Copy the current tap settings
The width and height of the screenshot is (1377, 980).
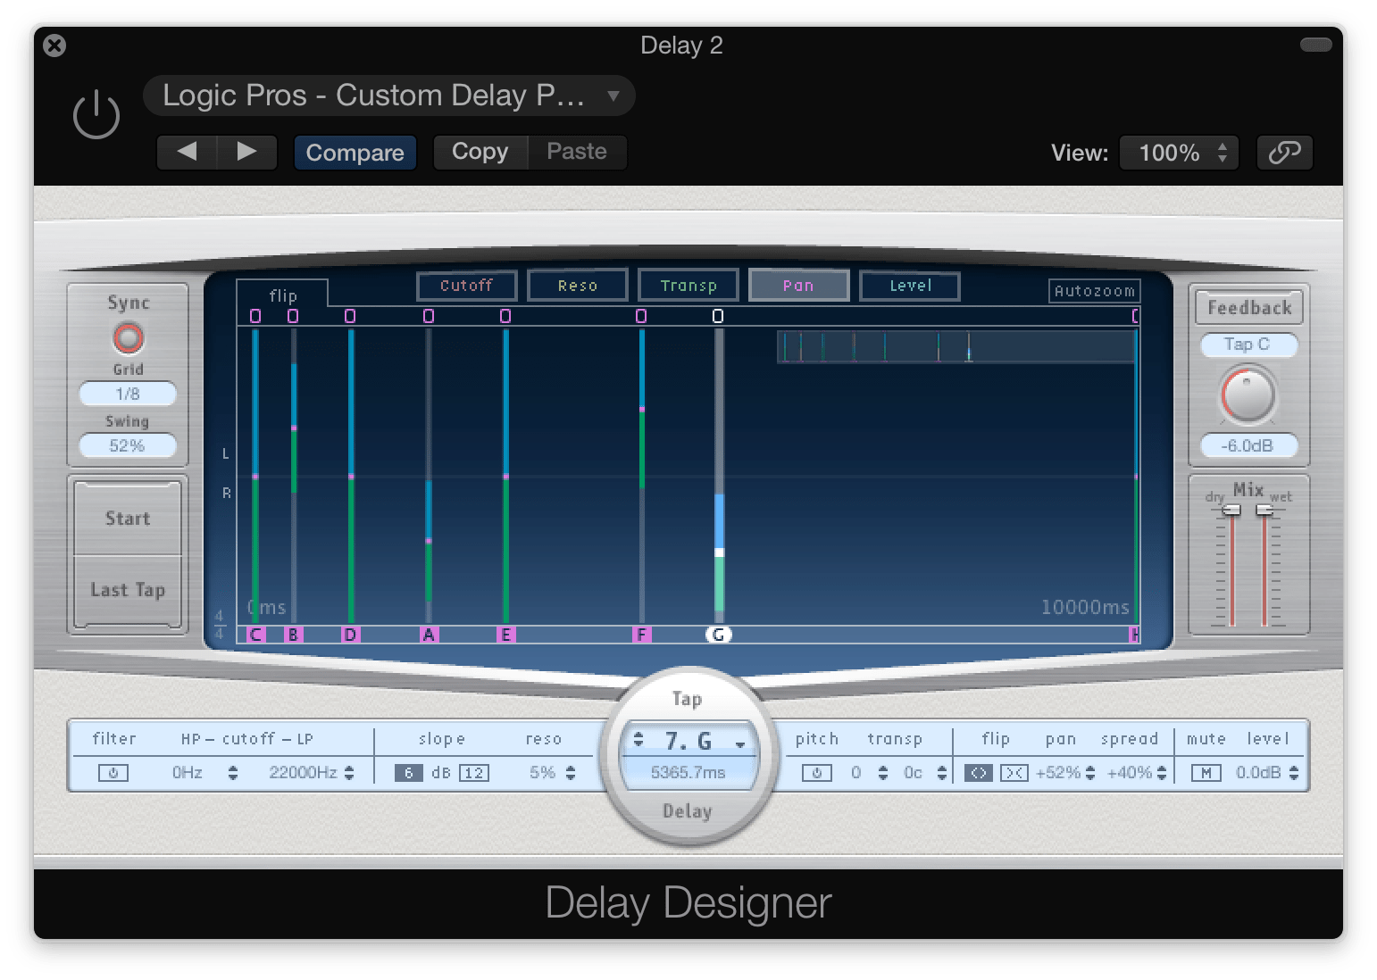point(480,152)
